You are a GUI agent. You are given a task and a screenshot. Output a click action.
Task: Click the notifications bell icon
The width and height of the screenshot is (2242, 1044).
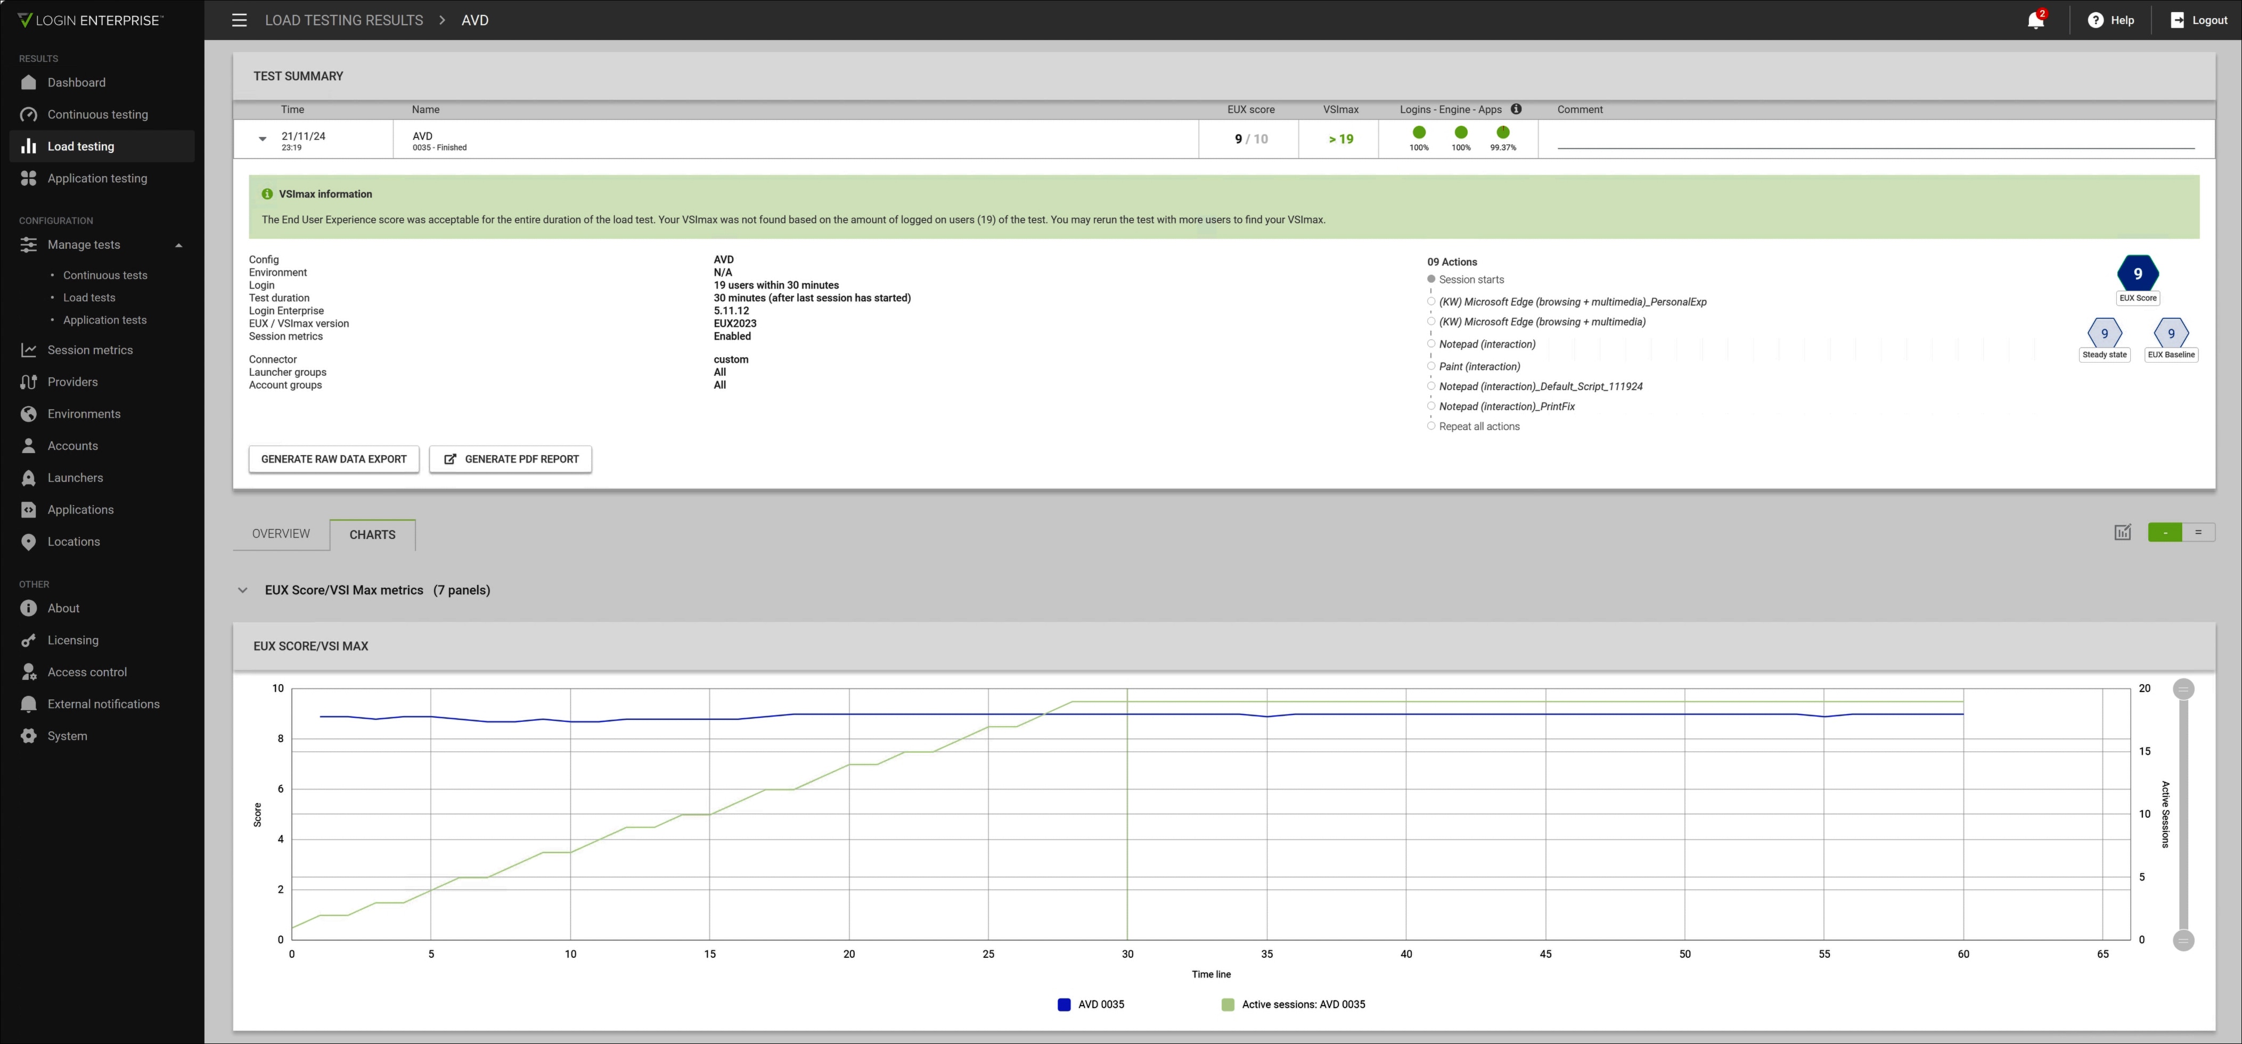point(2035,20)
